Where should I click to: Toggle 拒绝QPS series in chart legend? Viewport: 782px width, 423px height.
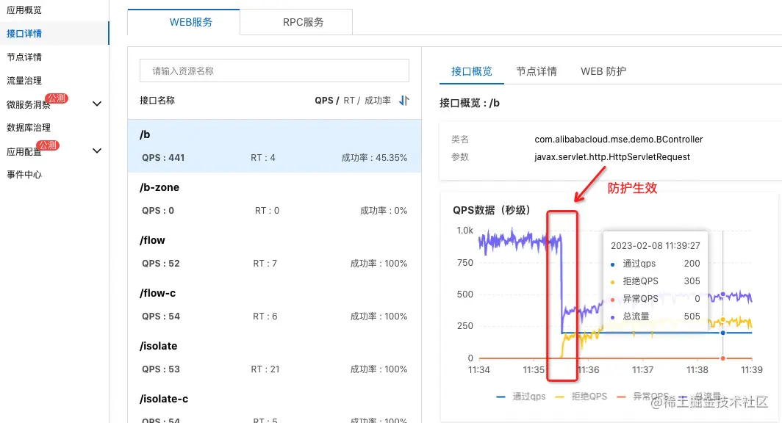click(581, 397)
